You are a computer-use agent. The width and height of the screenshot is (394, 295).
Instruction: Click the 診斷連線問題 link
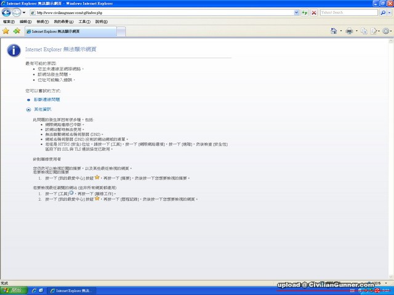(46, 99)
